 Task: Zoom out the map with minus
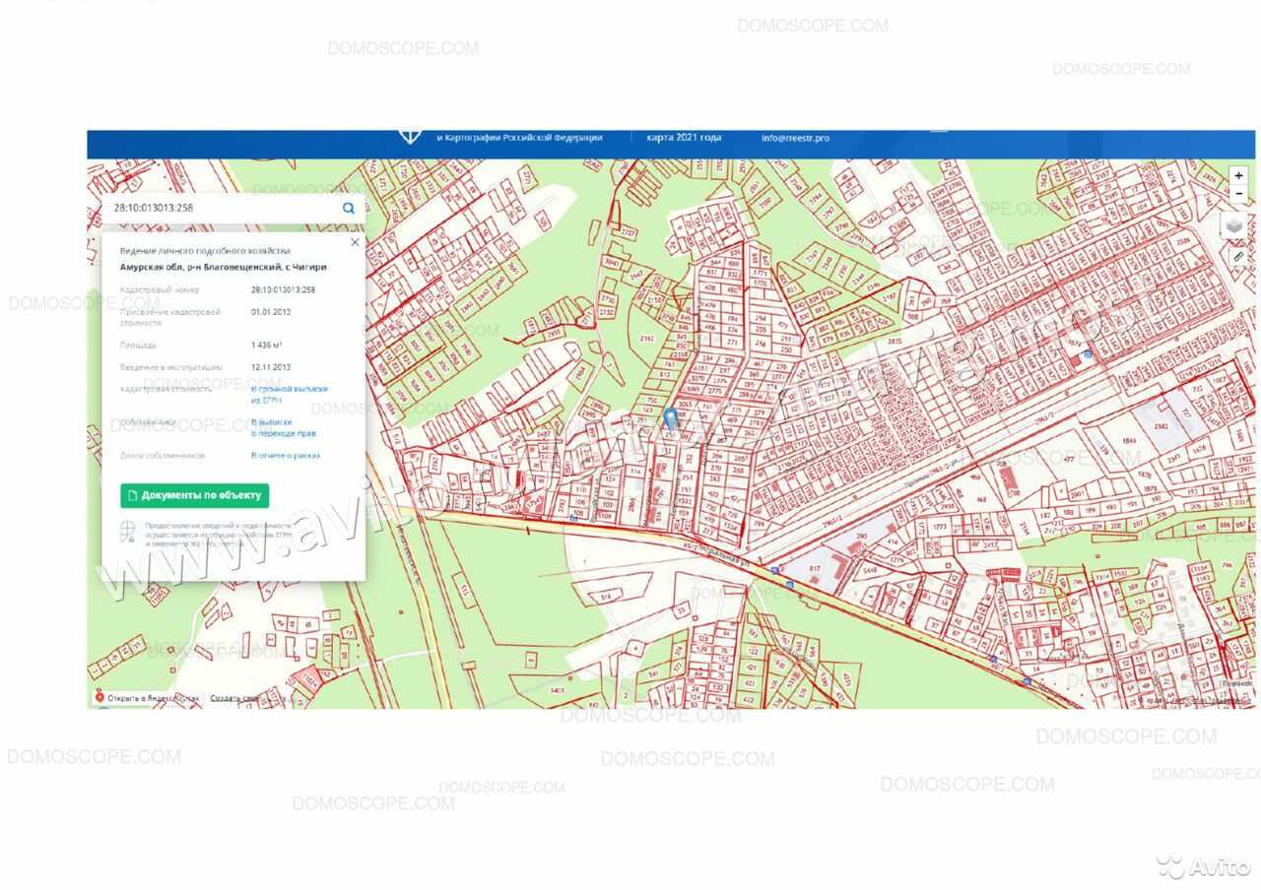point(1238,194)
